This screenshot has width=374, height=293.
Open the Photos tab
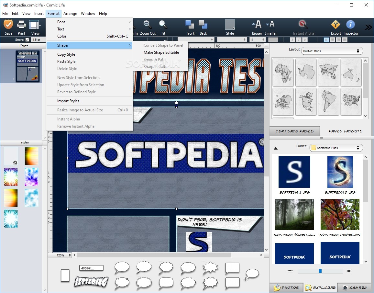click(286, 288)
